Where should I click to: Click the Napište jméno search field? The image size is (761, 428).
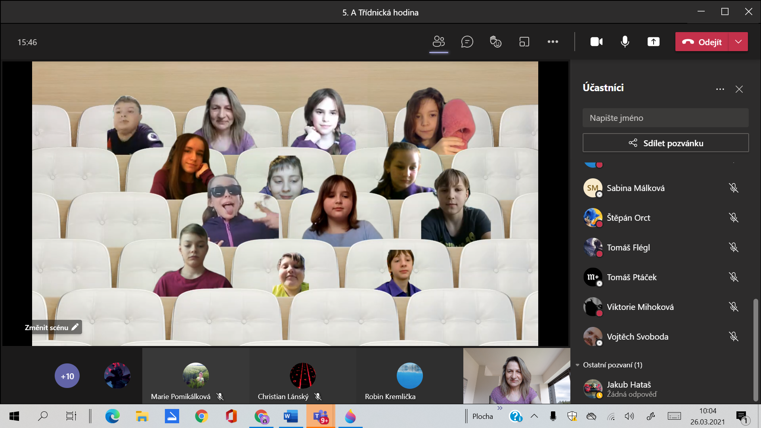[665, 118]
